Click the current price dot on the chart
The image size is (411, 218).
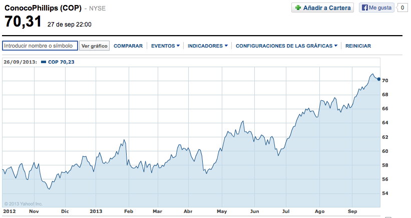(379, 79)
